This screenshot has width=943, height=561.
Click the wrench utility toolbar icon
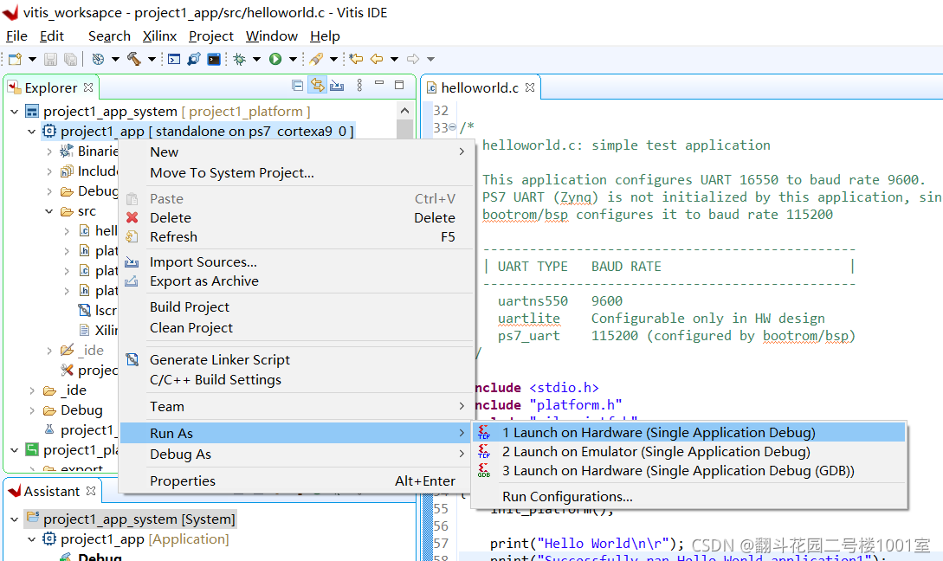tap(194, 59)
